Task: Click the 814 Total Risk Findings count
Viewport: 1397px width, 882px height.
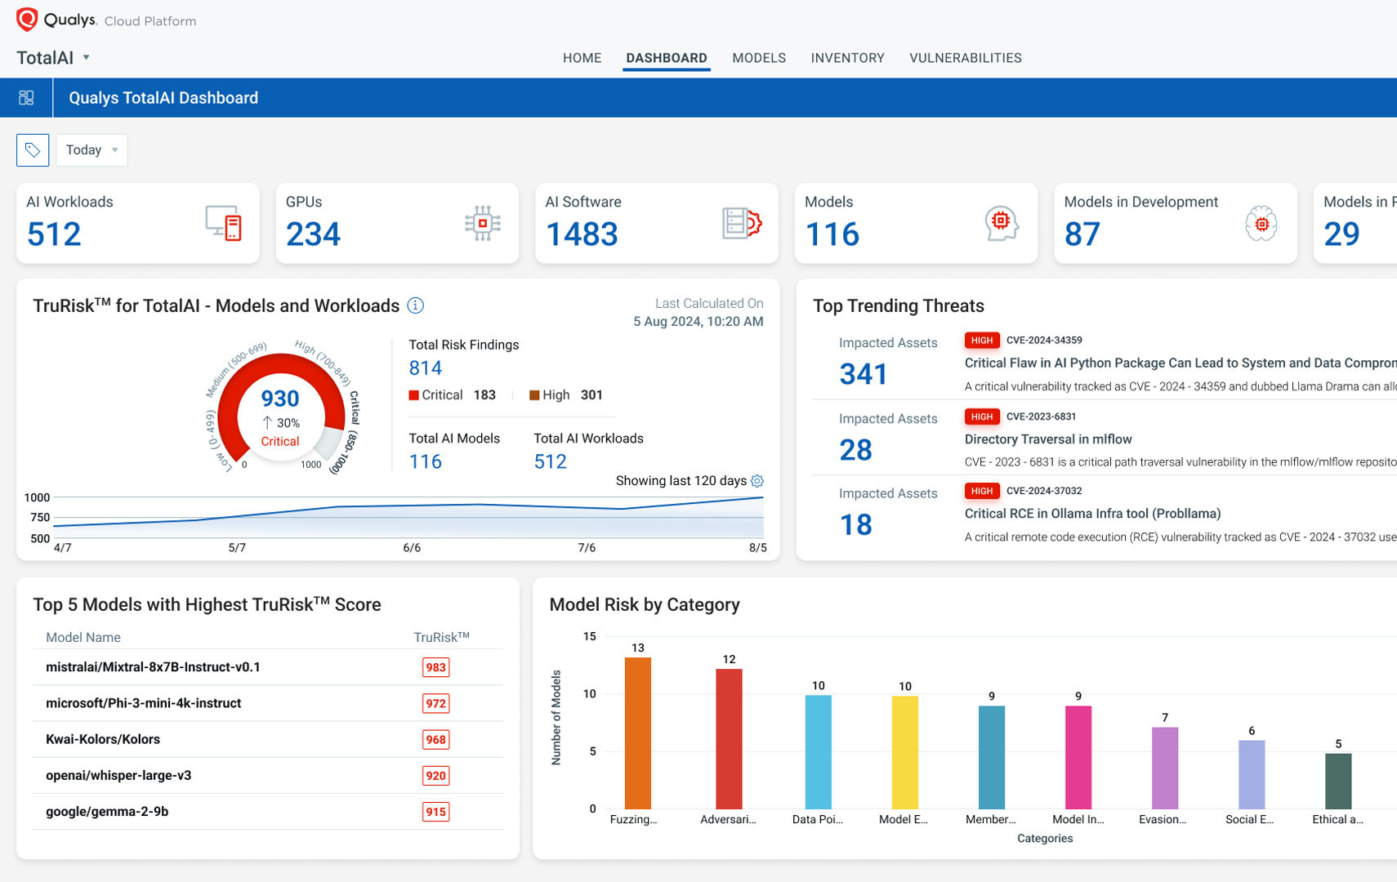Action: pos(425,368)
